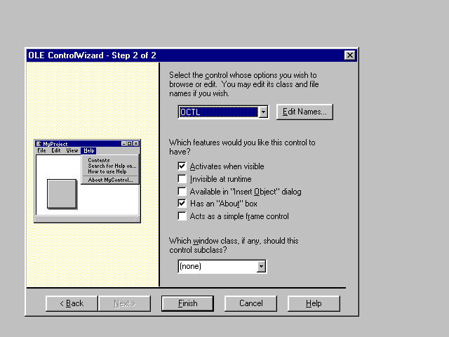
Task: Click the (none) window class field
Action: pyautogui.click(x=217, y=267)
